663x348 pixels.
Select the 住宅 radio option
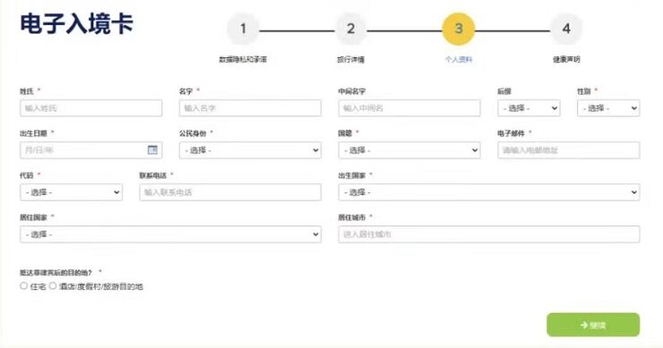coord(23,286)
